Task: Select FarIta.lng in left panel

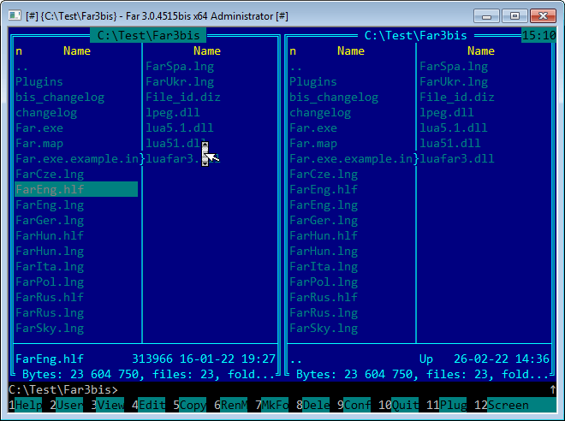Action: pyautogui.click(x=50, y=266)
